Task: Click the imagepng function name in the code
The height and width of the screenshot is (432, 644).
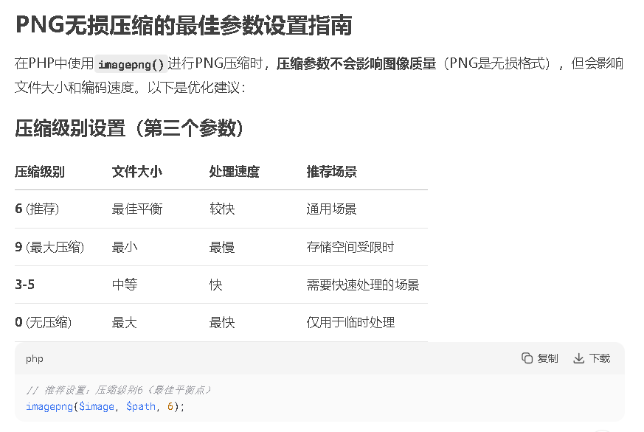Action: pos(49,406)
